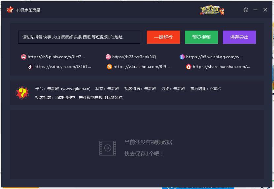
Task: Minimize the 神狐水印克星 window
Action: pos(256,10)
